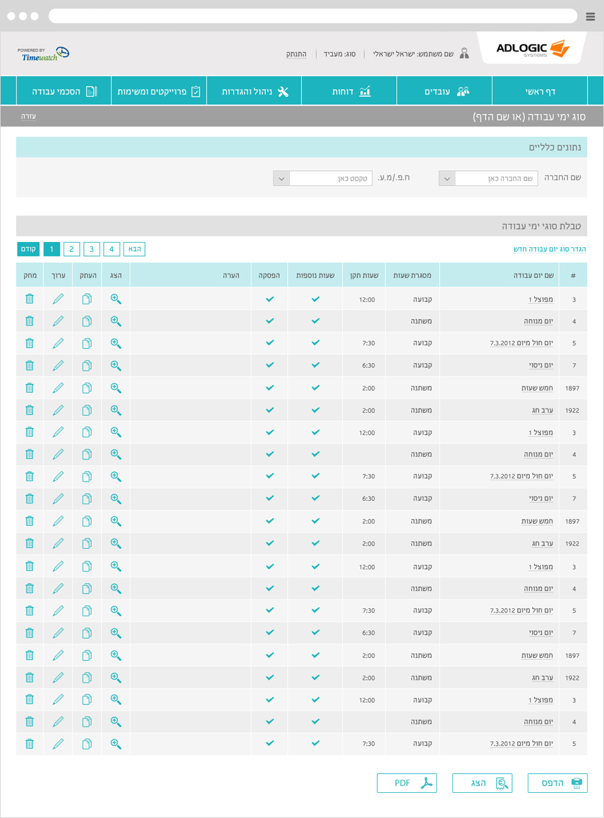The image size is (604, 818).
Task: Copy the top table row via העתק icon
Action: [x=87, y=299]
